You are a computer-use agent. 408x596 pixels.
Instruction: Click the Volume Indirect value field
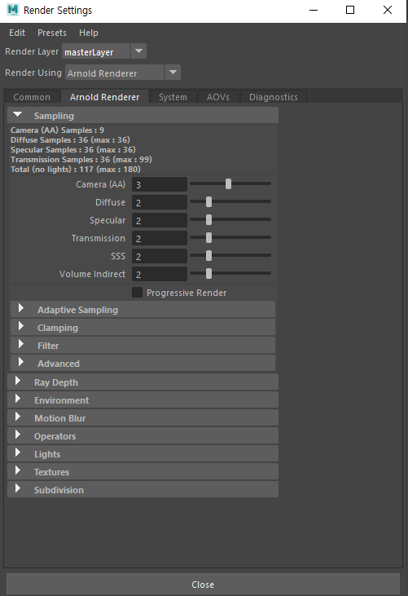[x=160, y=274]
